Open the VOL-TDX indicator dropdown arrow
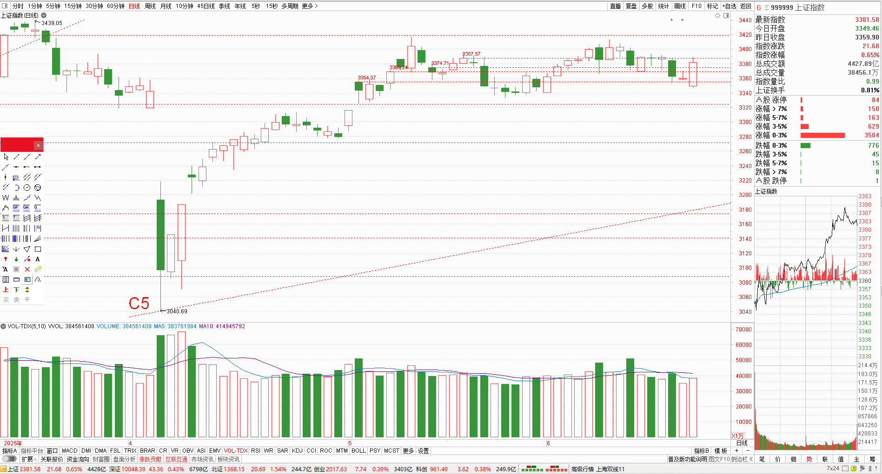Screen dimensions: 882x474 click(x=3, y=326)
